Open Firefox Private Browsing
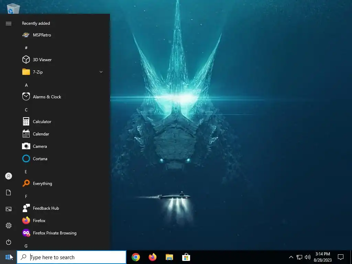 point(63,233)
